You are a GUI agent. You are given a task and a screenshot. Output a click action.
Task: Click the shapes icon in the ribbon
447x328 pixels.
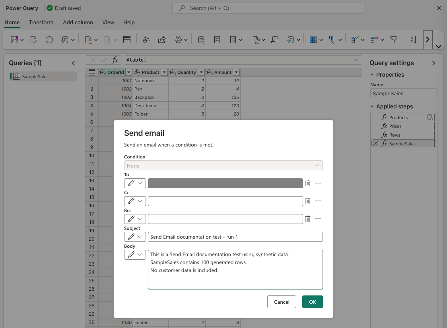click(x=146, y=40)
